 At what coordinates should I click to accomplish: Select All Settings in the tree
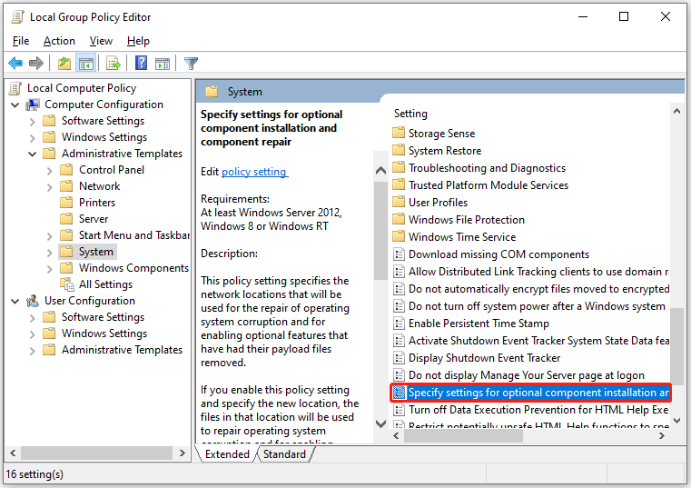105,284
